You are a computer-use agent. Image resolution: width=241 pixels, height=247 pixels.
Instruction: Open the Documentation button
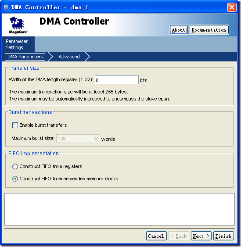point(209,30)
